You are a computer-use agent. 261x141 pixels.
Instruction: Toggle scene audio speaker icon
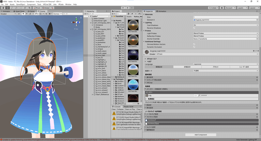(27, 14)
